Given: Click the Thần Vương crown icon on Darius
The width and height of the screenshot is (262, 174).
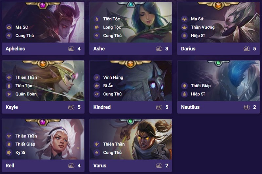Looking at the screenshot, I should click(x=184, y=27).
